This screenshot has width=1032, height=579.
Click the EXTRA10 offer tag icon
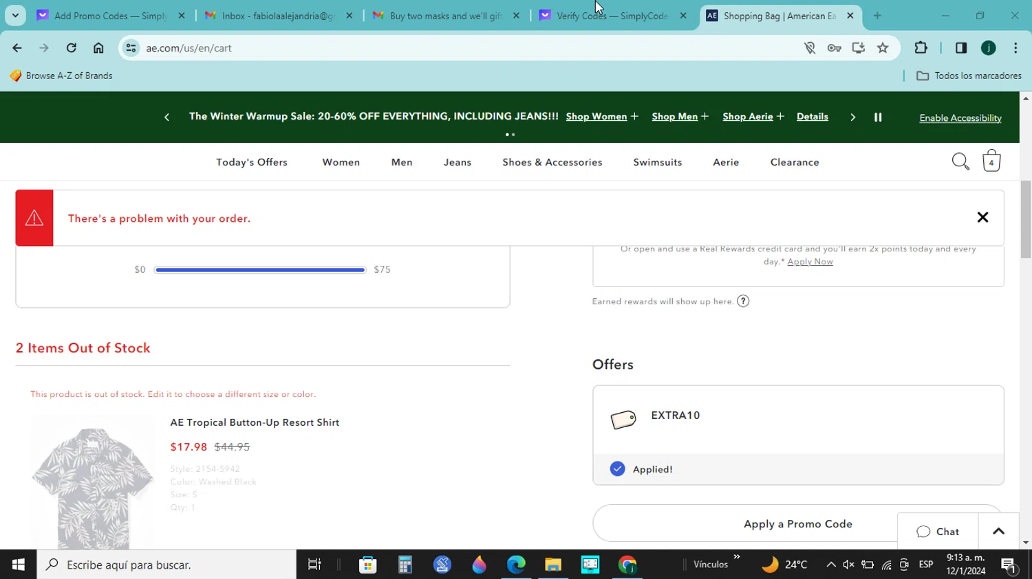[623, 420]
